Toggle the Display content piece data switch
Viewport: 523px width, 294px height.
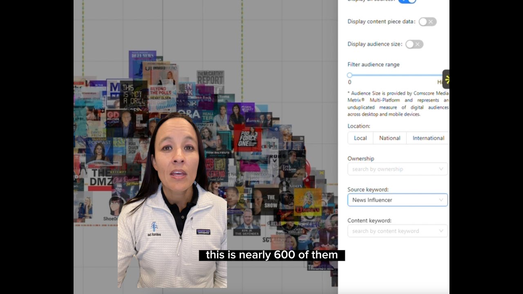click(x=427, y=22)
